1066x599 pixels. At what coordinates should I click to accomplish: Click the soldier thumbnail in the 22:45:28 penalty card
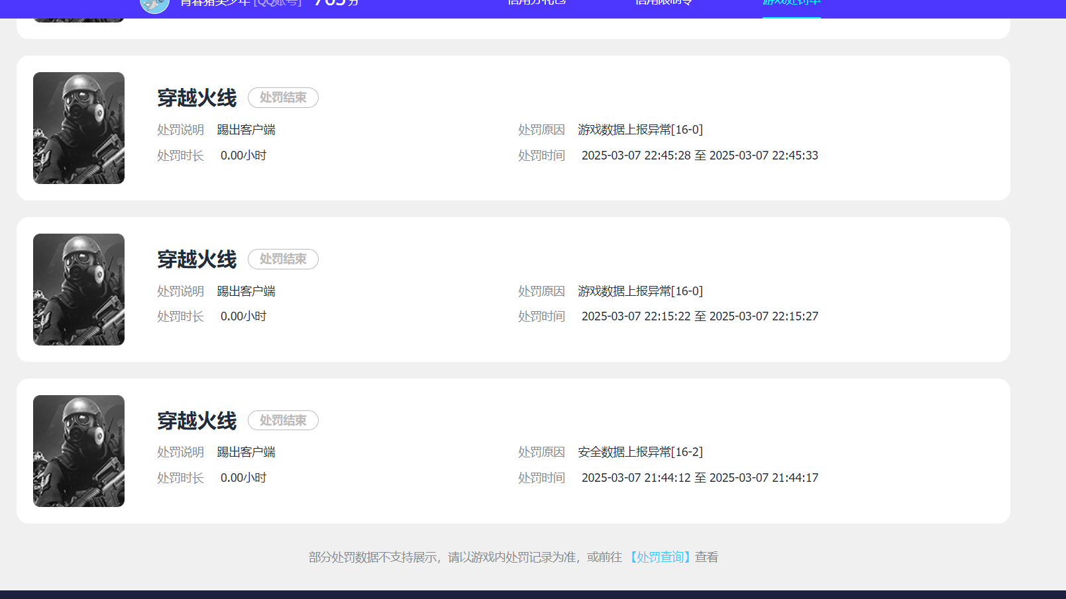[x=79, y=128]
